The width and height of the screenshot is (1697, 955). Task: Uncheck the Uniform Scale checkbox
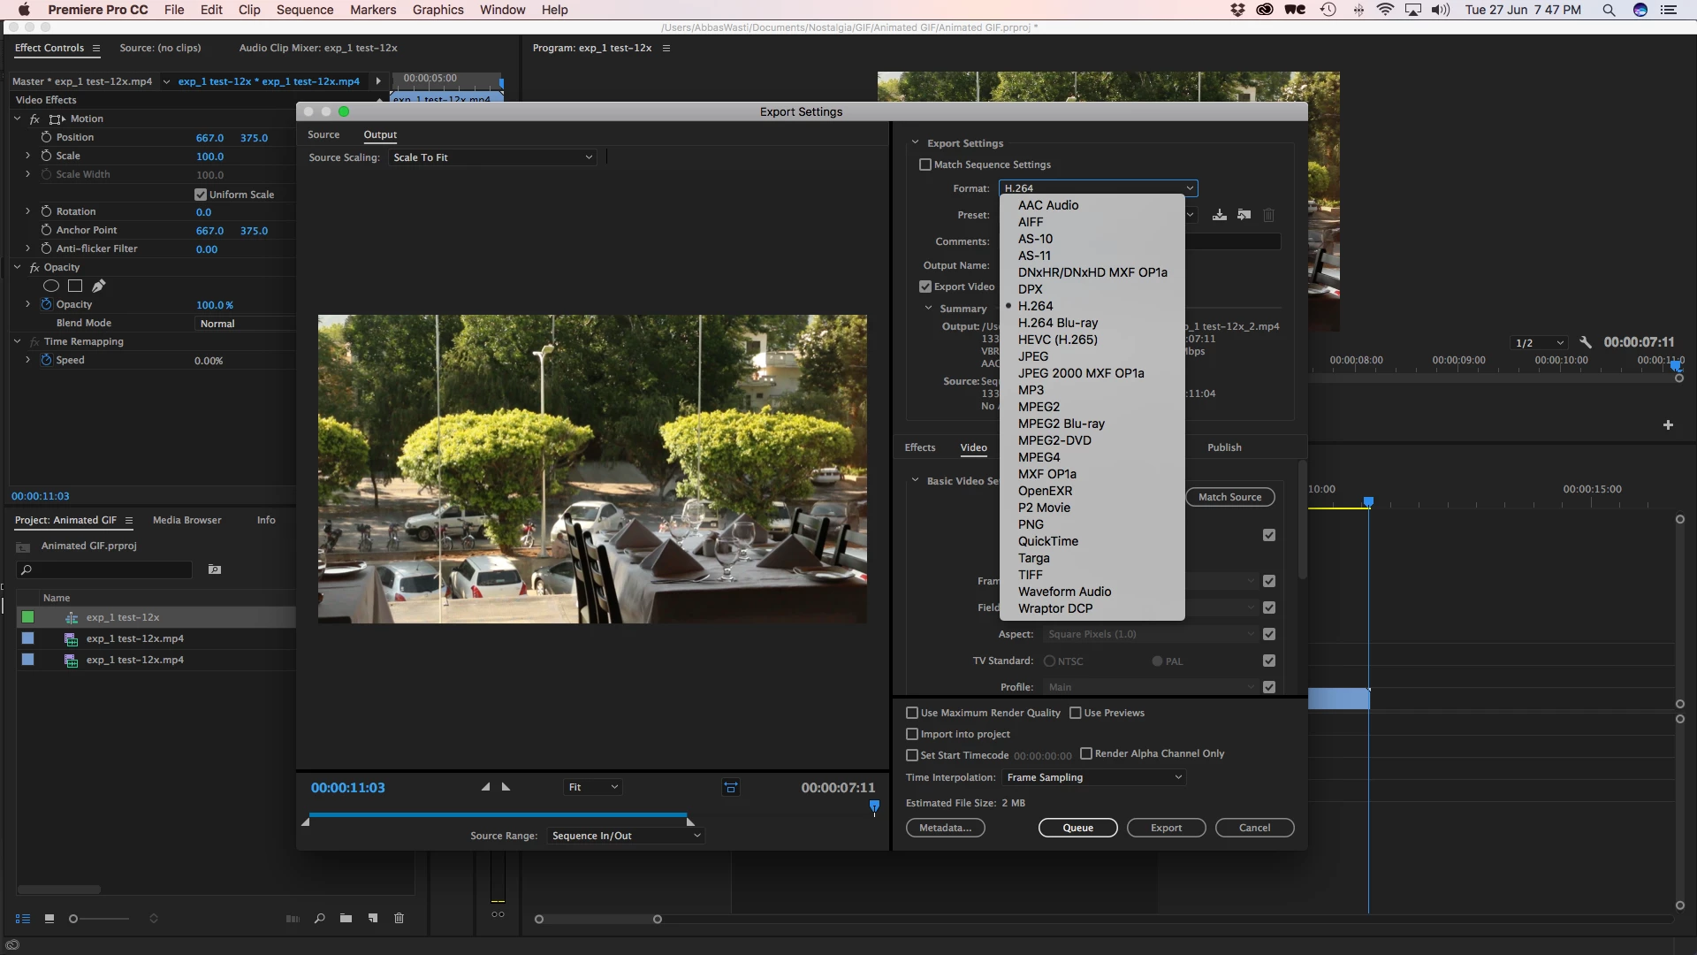click(201, 195)
